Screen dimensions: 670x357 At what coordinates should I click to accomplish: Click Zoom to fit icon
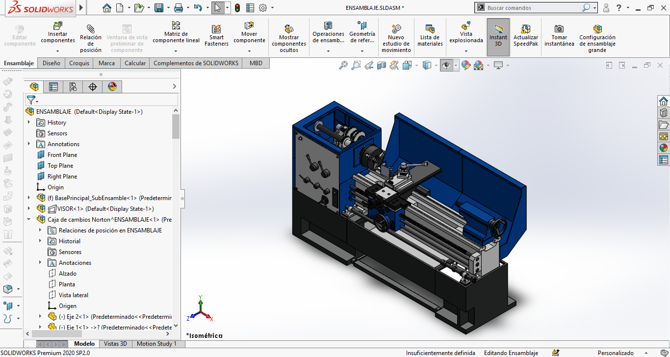343,65
